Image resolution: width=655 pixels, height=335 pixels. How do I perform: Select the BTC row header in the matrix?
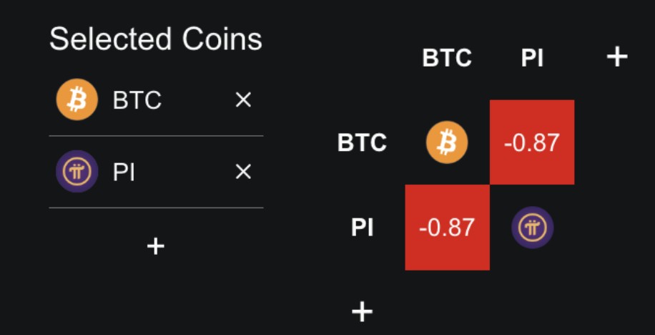coord(362,143)
